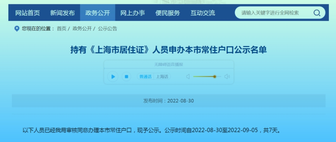Adjust the volume slider handle
Viewport: 336px width, 142px height.
[214, 77]
